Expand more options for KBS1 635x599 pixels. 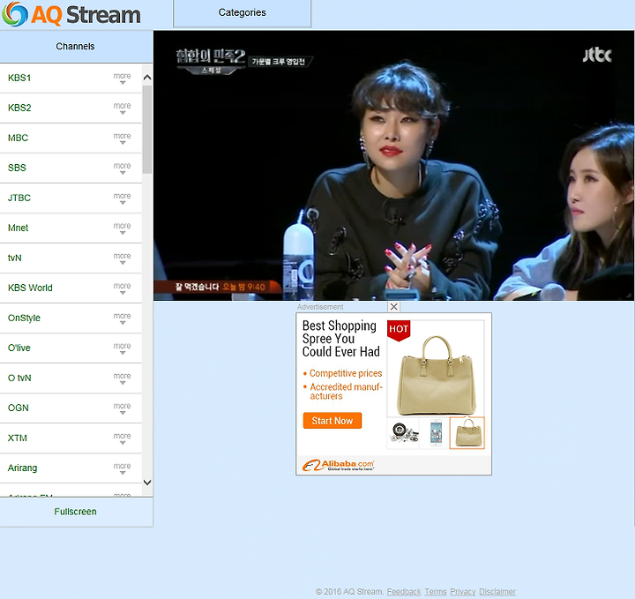(123, 79)
